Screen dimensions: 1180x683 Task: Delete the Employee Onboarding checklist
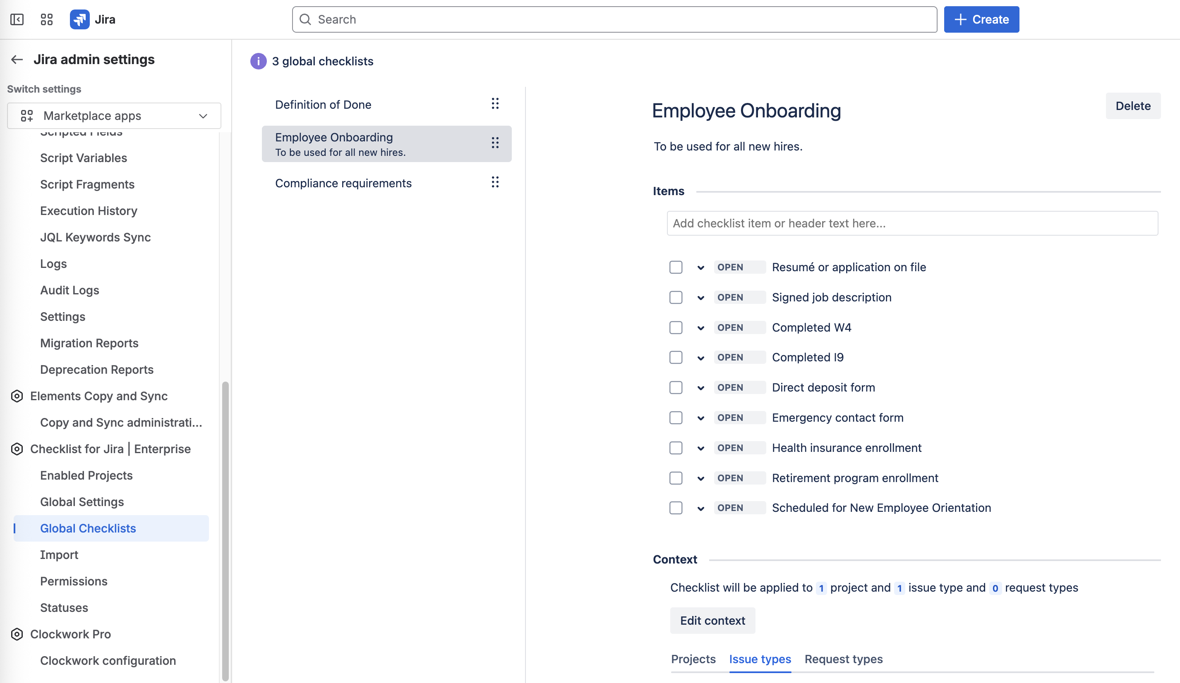point(1133,106)
